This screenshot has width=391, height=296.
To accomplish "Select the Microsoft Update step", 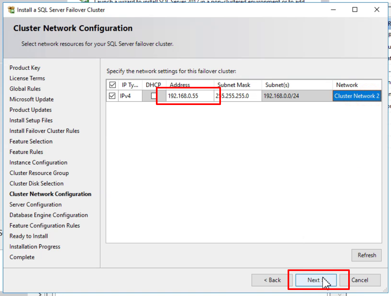I will pos(32,99).
